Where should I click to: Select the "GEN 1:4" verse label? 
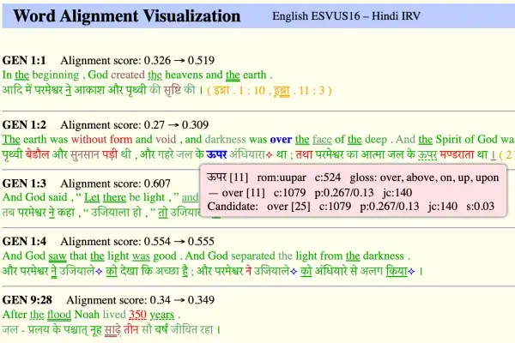coord(24,242)
